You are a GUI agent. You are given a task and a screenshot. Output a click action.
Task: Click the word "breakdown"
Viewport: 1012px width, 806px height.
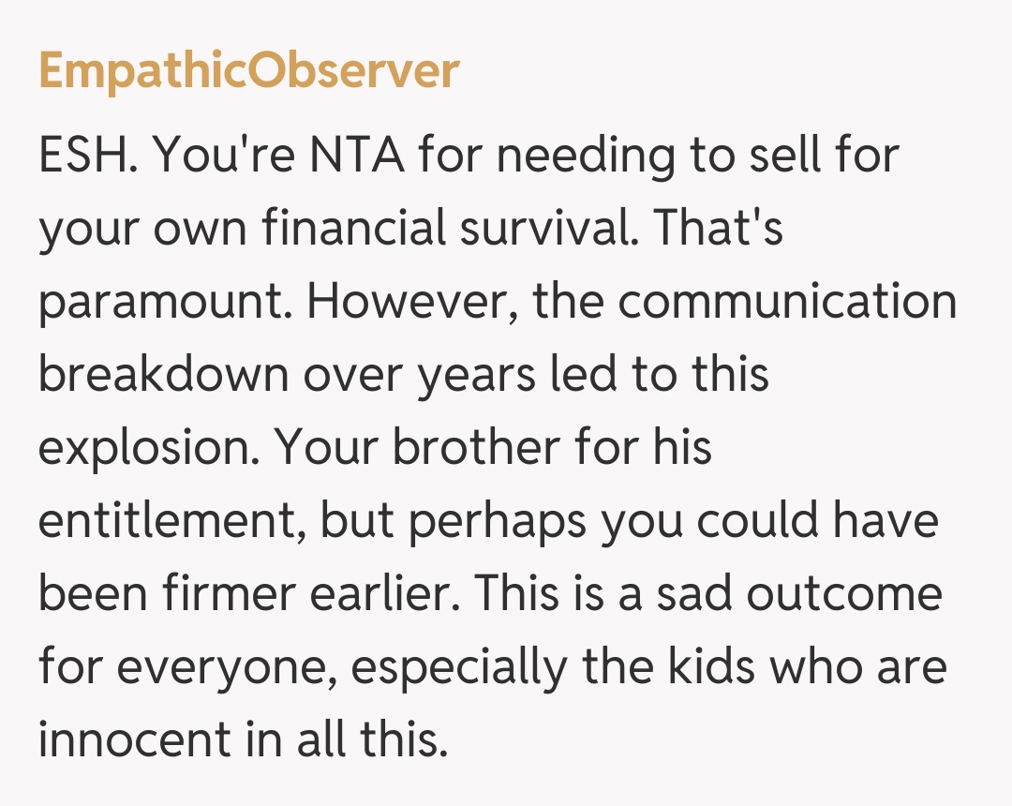tap(163, 375)
